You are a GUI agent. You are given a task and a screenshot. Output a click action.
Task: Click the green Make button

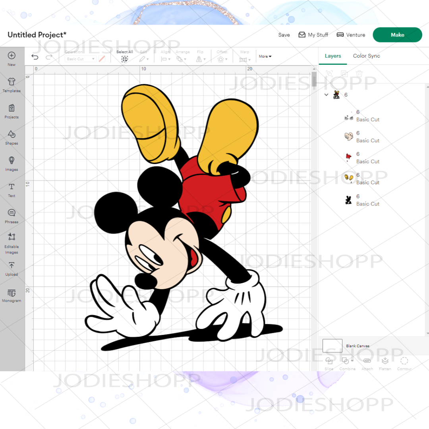[397, 35]
